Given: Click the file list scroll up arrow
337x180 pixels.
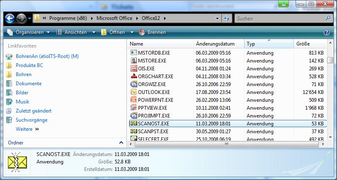Looking at the screenshot, I should [330, 43].
